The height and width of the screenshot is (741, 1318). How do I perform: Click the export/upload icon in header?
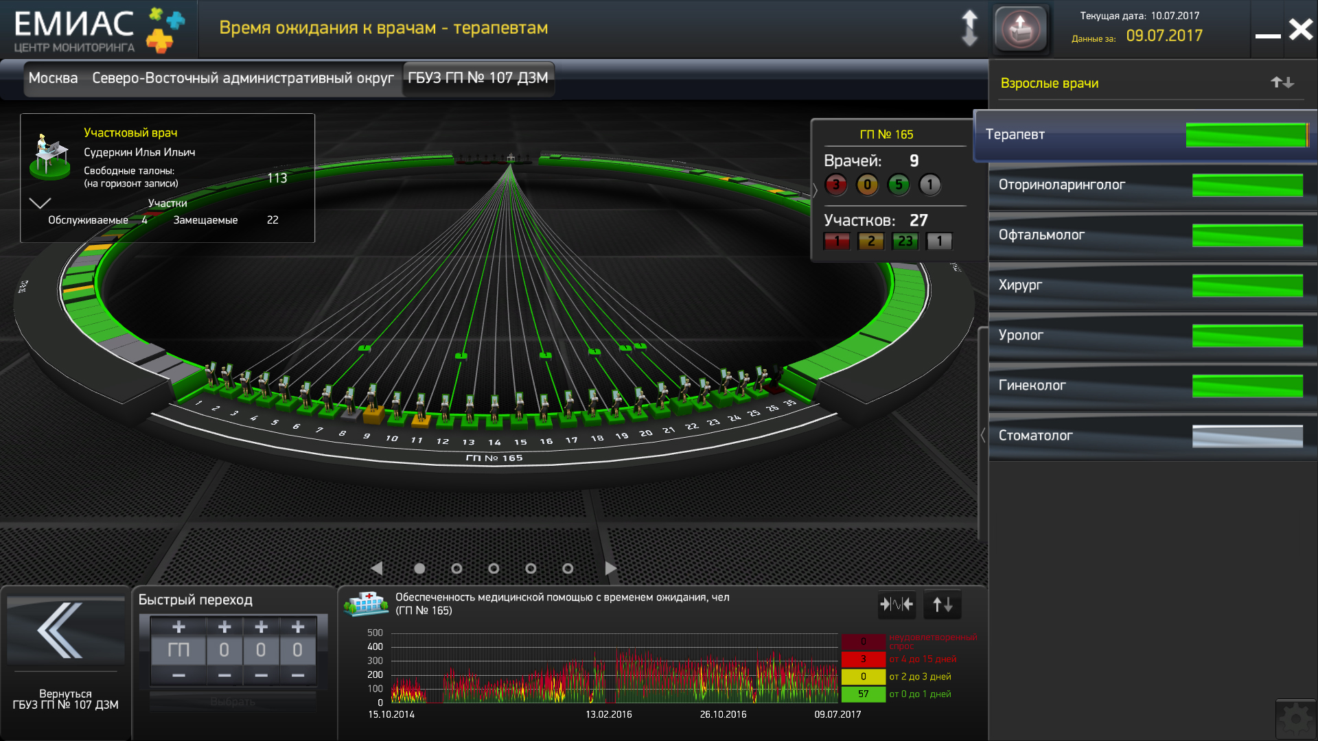point(1021,30)
